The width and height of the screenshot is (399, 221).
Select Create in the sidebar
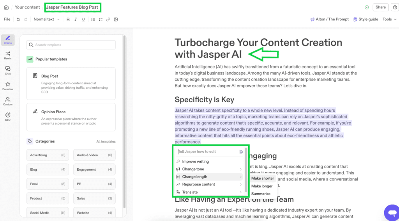coord(8,40)
